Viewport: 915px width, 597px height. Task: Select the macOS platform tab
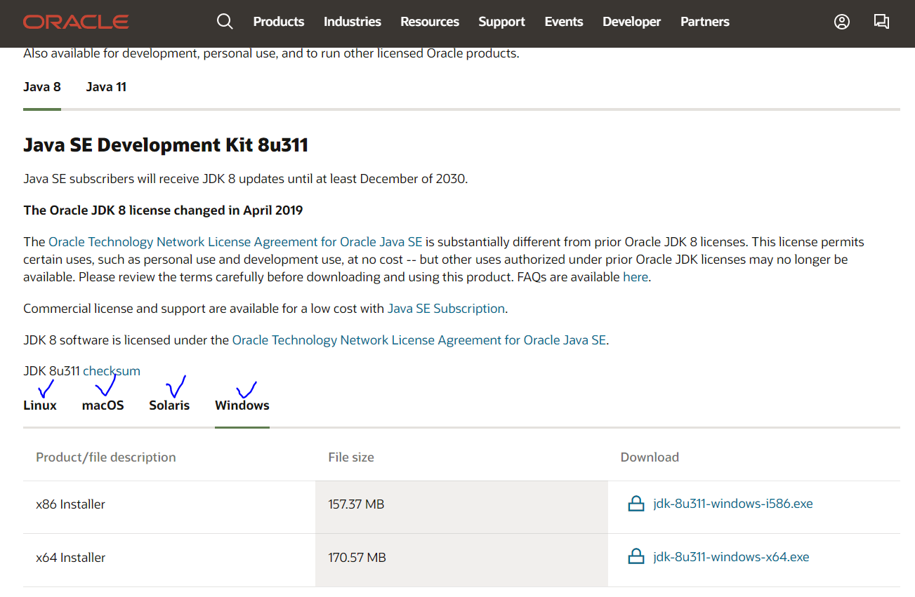click(x=103, y=405)
